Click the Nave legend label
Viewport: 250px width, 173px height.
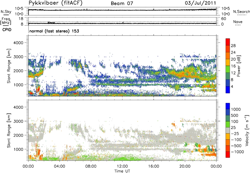238,22
